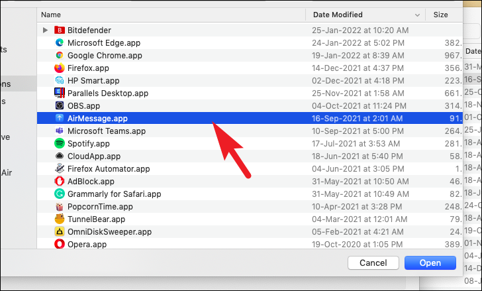The image size is (482, 291).
Task: Select the CloudApp.app file name
Action: click(x=94, y=156)
